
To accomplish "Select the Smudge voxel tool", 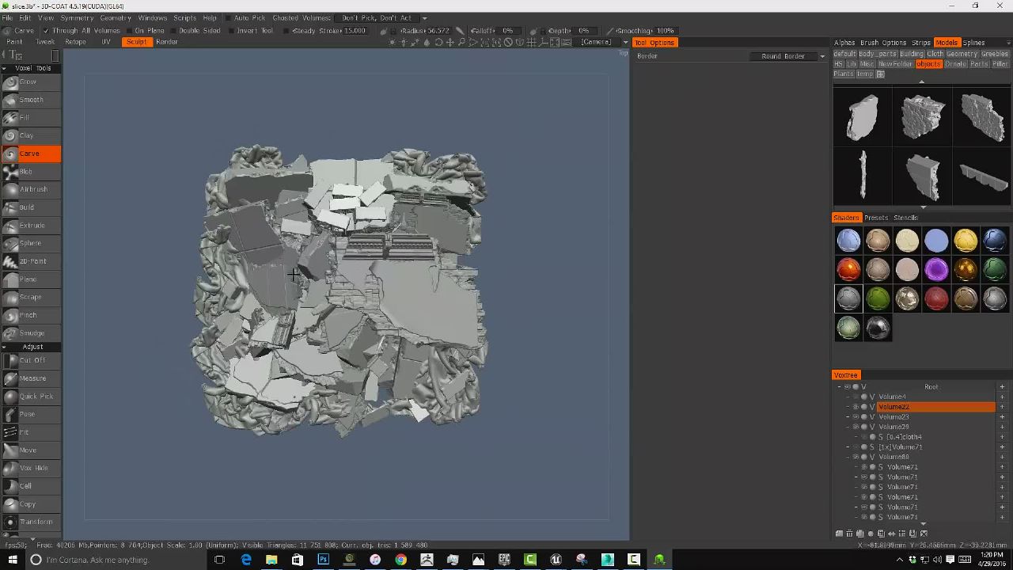I will [x=30, y=333].
